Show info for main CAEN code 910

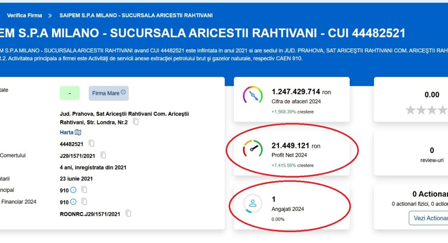tap(73, 190)
